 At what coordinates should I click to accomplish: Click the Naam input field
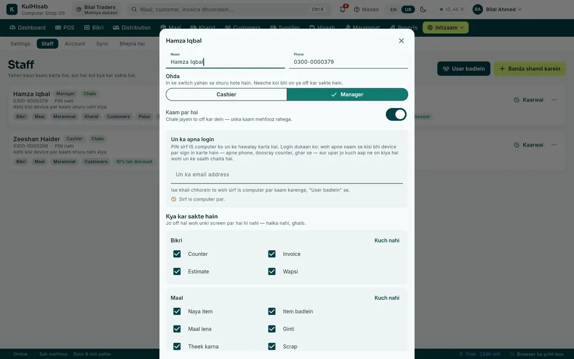(225, 62)
